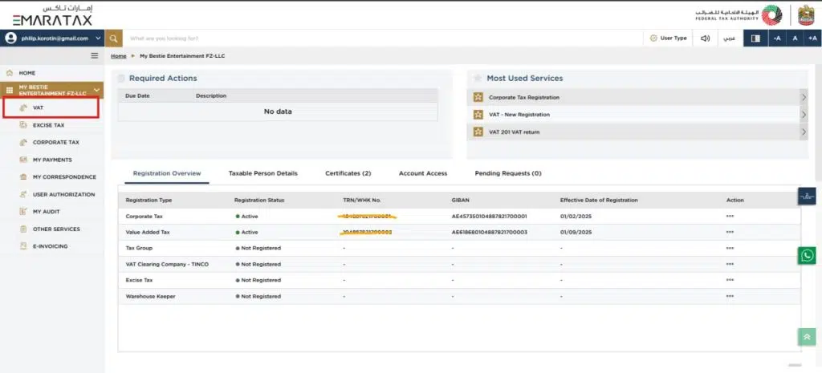This screenshot has width=822, height=373.
Task: Click the user profile avatar icon
Action: pos(10,39)
